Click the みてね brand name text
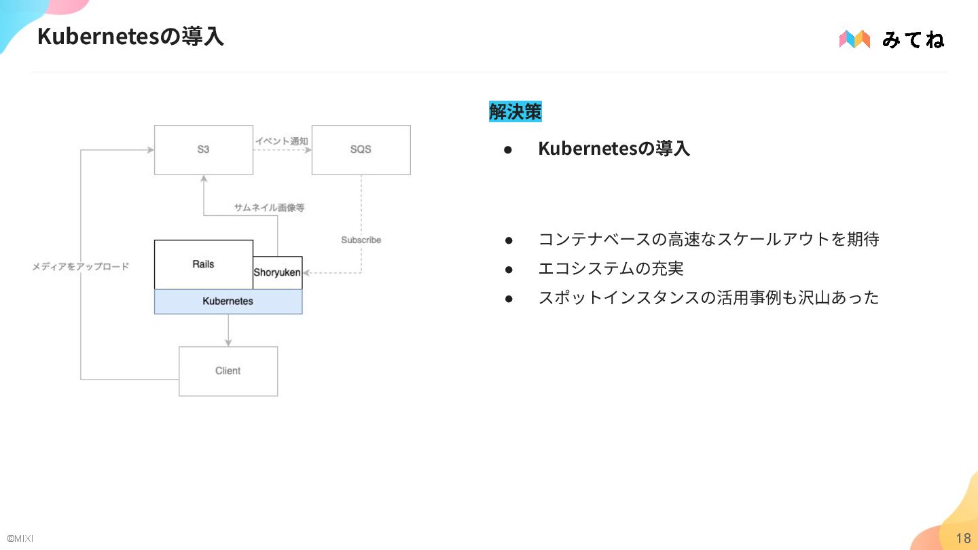 coord(913,39)
